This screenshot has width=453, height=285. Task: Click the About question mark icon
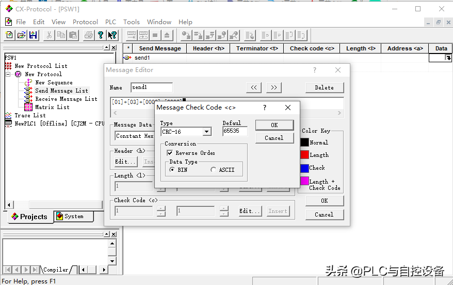coord(101,35)
